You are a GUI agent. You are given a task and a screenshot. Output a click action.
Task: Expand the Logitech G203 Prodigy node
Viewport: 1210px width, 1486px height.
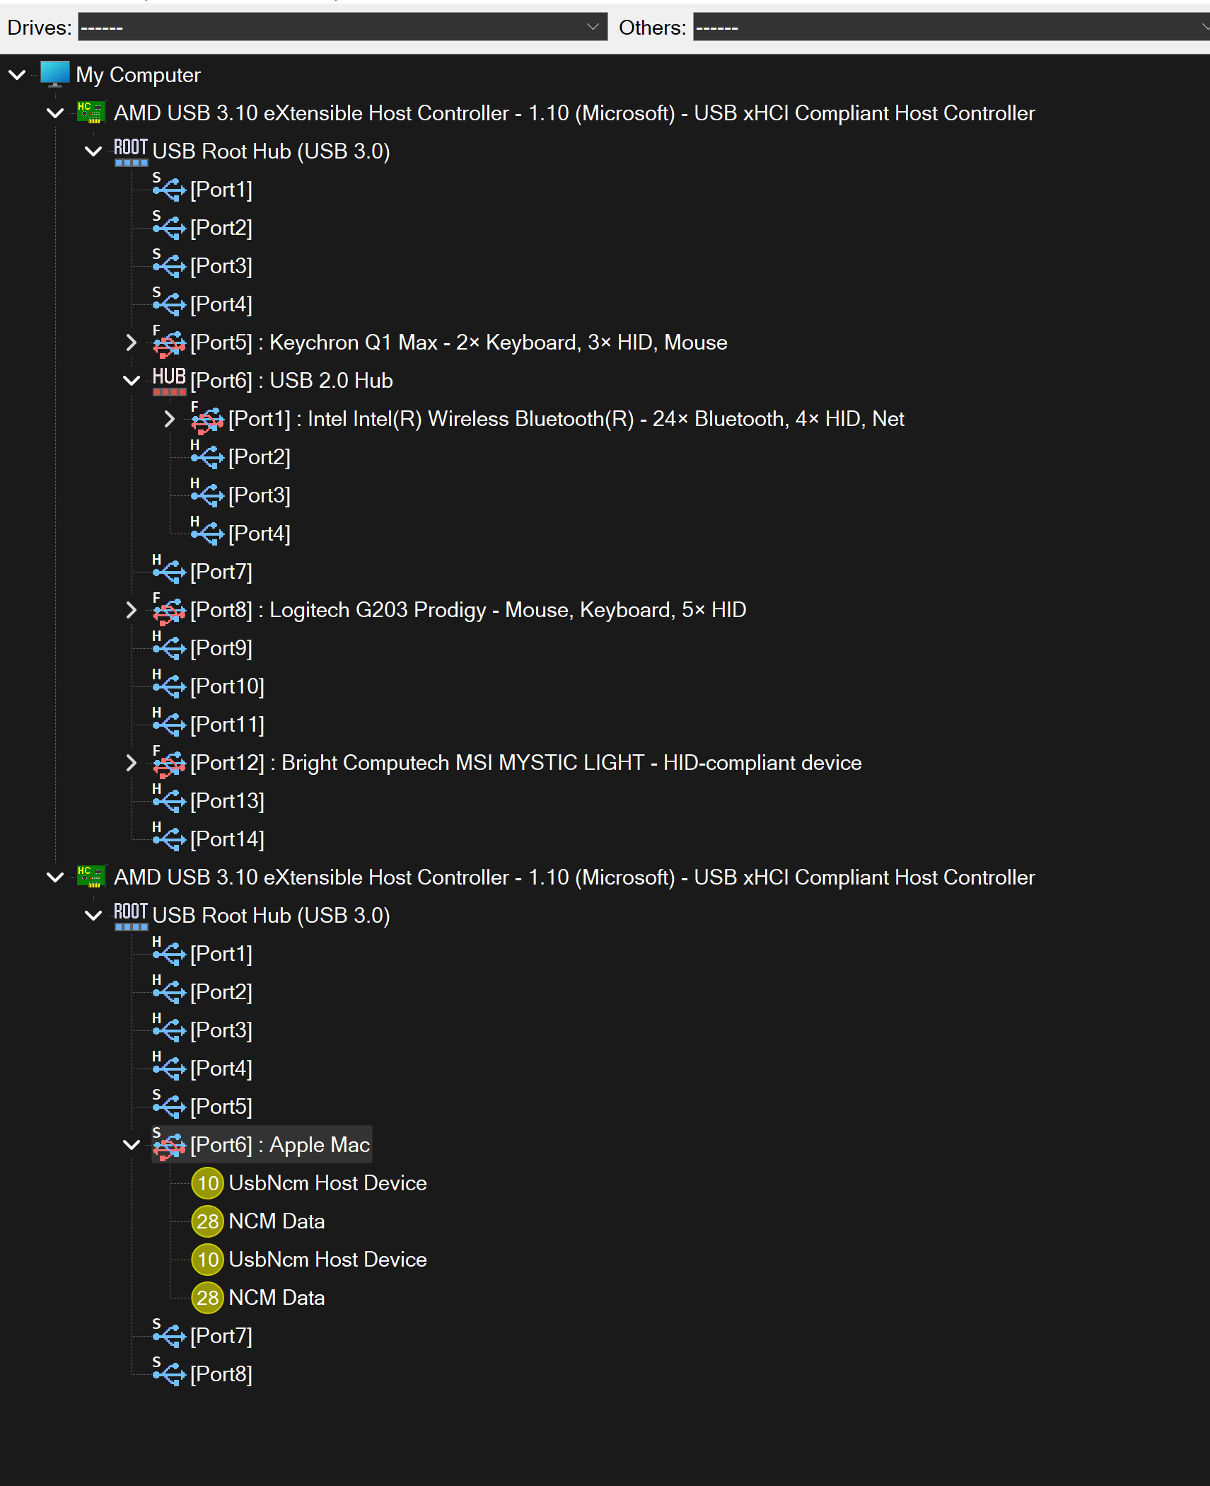pyautogui.click(x=131, y=610)
